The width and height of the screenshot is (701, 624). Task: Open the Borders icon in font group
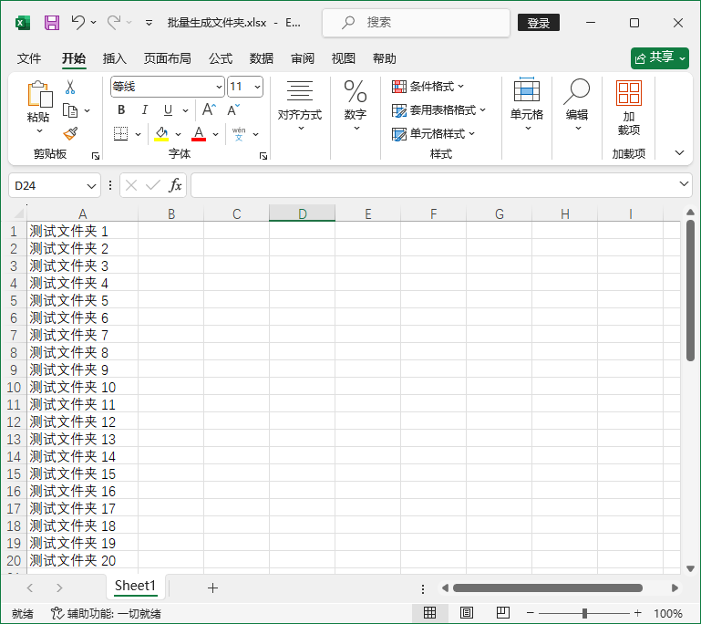120,133
